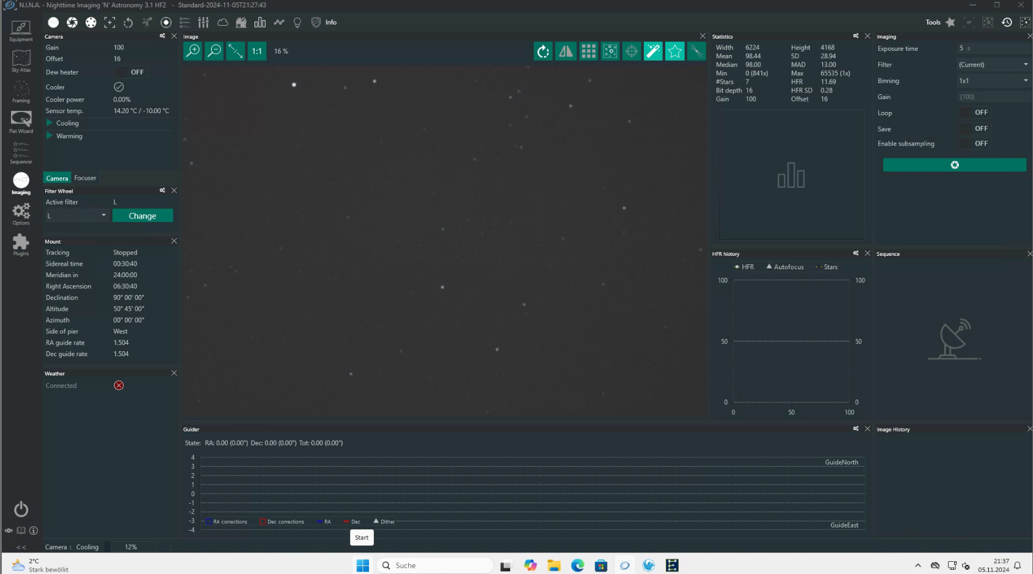Viewport: 1033px width, 574px height.
Task: Toggle the Weather panel cloud icon
Action: click(223, 23)
